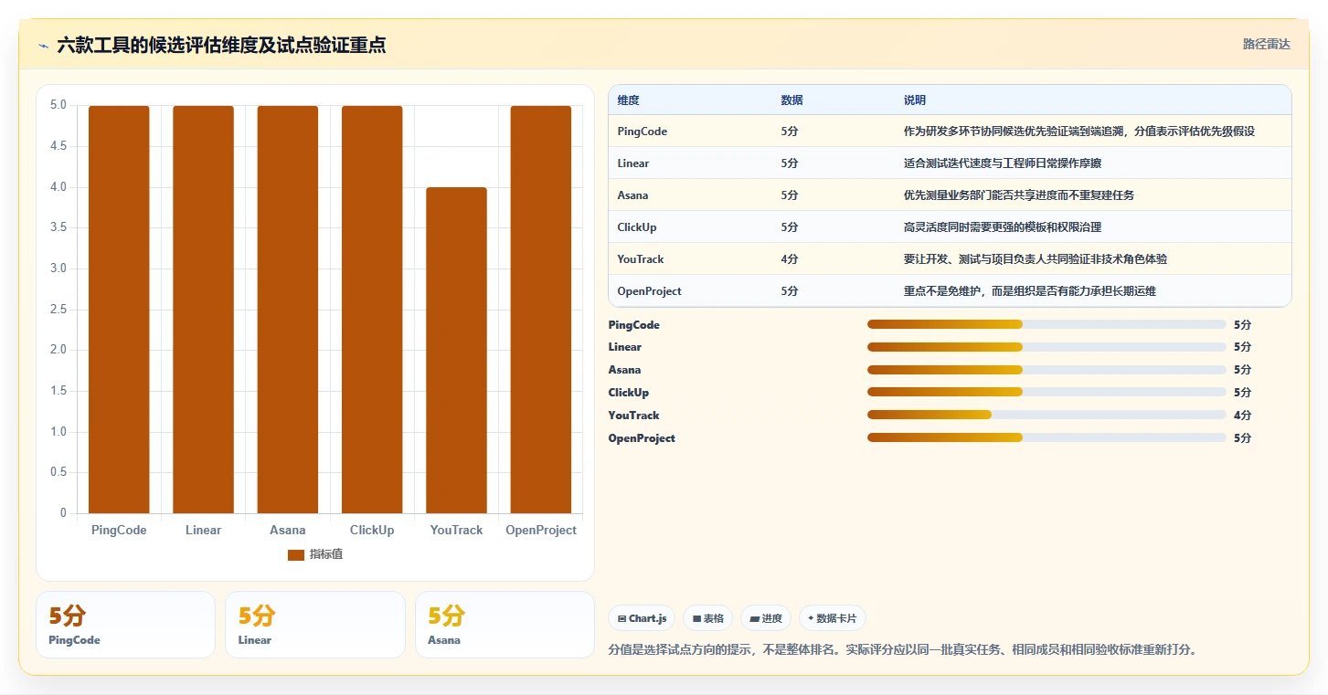
Task: Click the card title 六款工具的候选评估维度及试点验证重点
Action: click(221, 45)
